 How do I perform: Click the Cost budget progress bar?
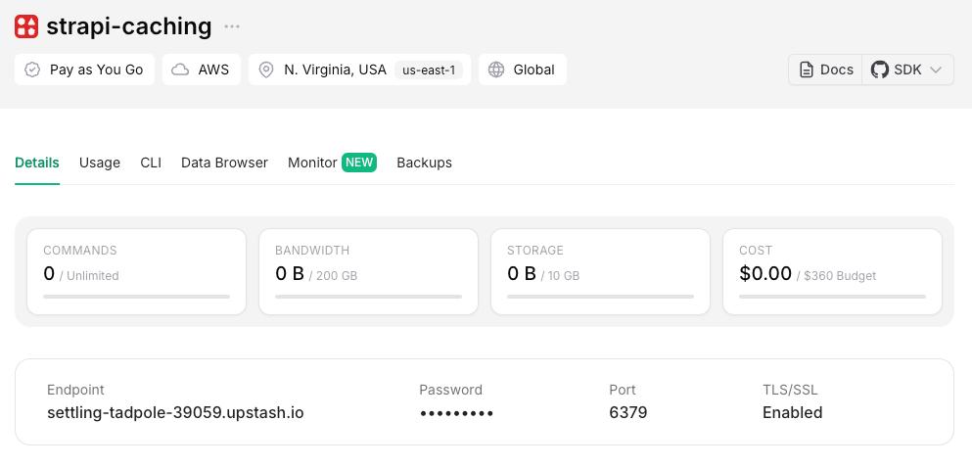[x=832, y=296]
